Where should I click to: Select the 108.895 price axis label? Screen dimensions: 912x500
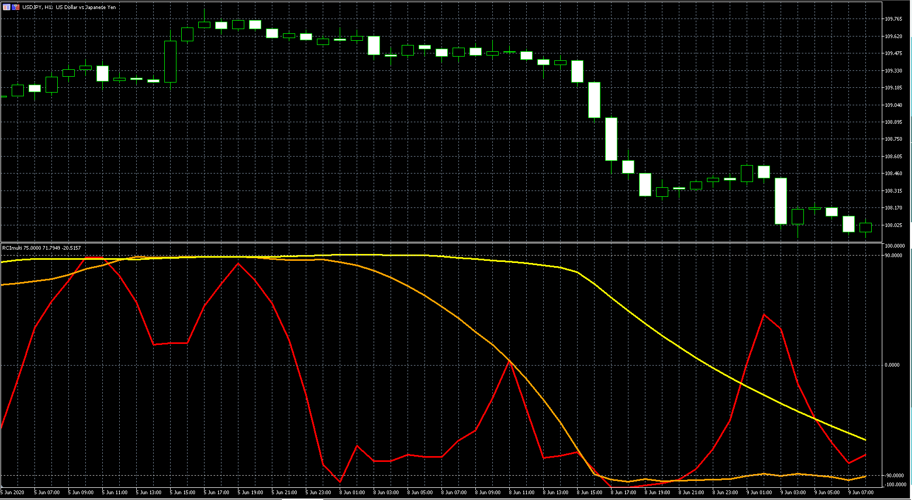coord(893,122)
